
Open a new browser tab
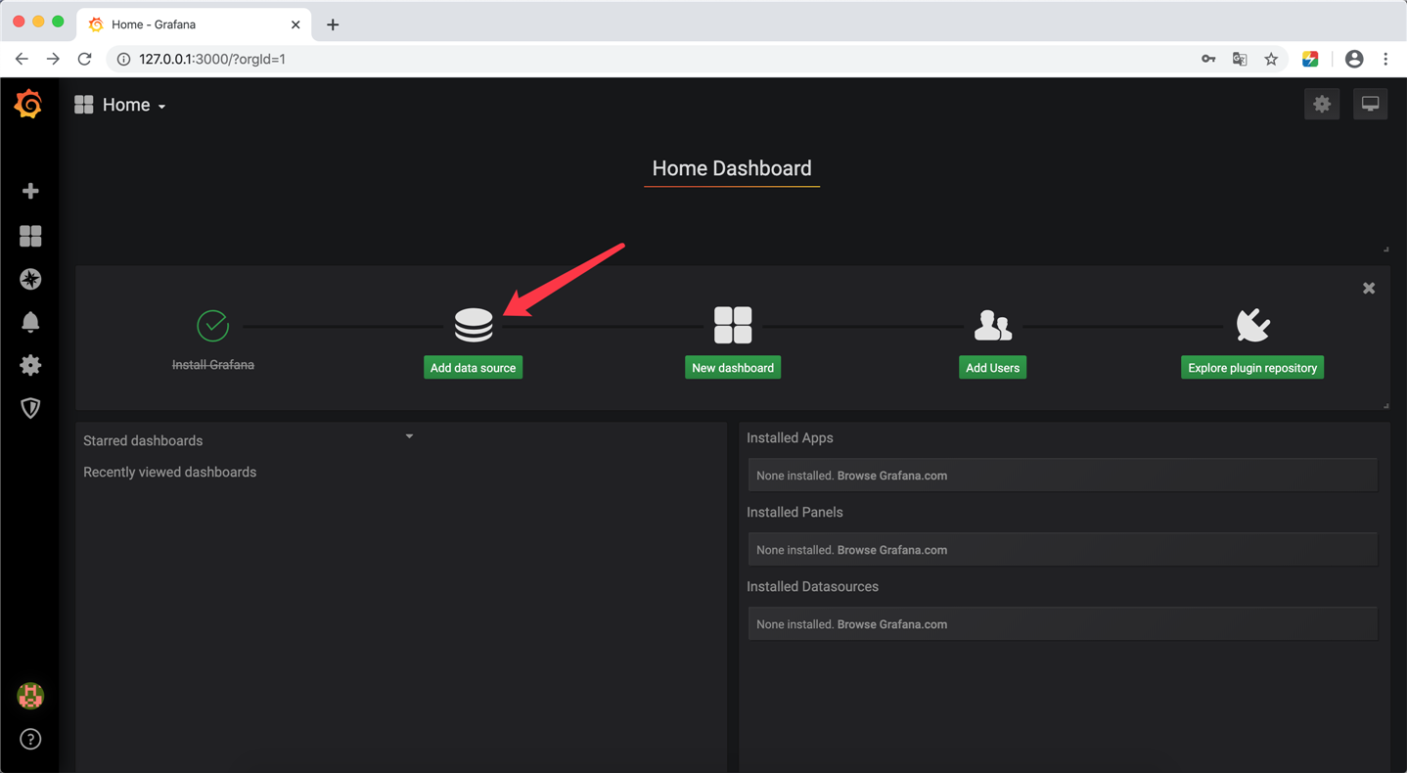(x=333, y=24)
